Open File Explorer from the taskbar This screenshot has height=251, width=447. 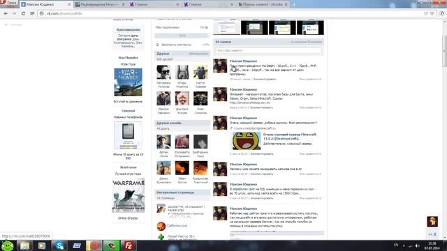click(24, 245)
